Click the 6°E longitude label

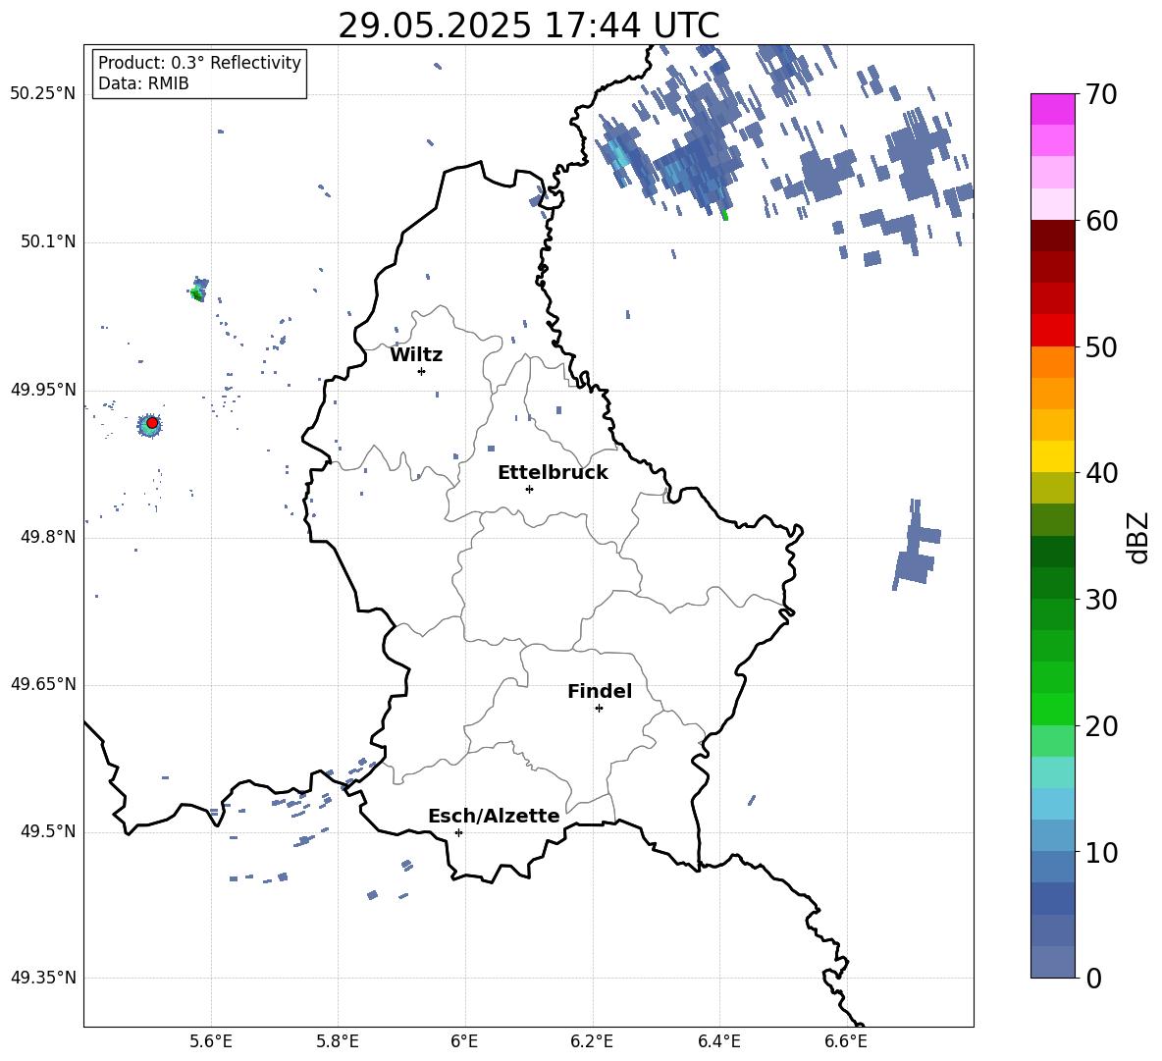click(464, 1041)
